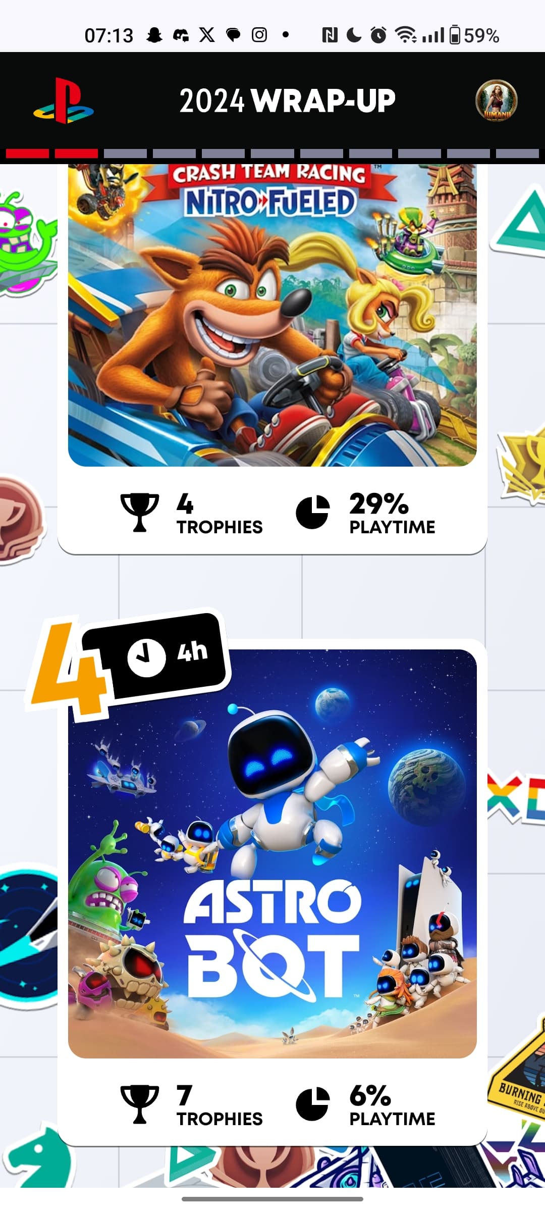Open the Crash Team Racing Nitro-Fueled cover
Viewport: 545px width, 1212px height.
click(x=272, y=315)
